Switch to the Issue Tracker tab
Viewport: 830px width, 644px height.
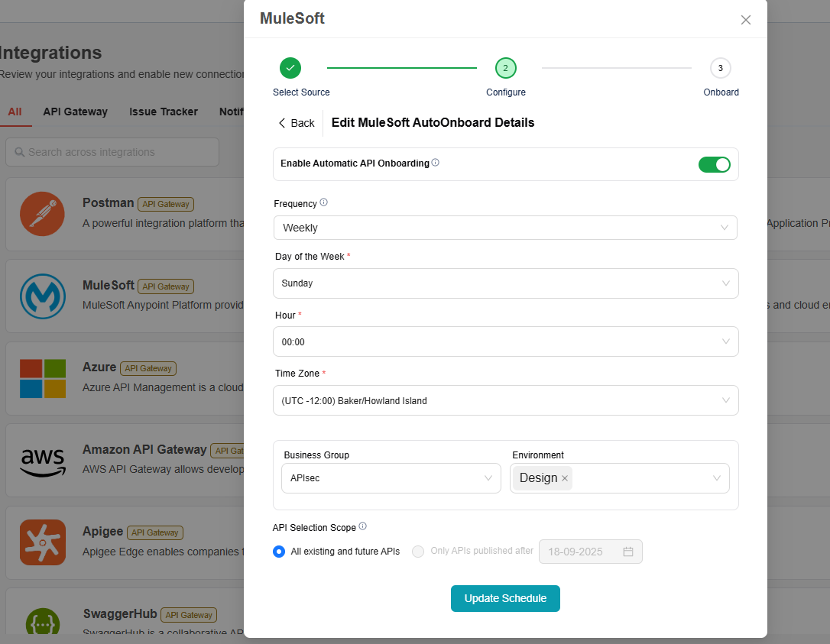[164, 112]
